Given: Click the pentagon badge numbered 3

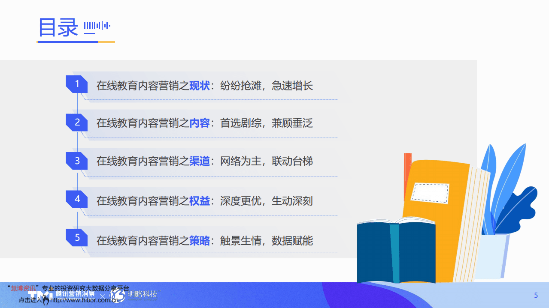Looking at the screenshot, I should tap(76, 161).
